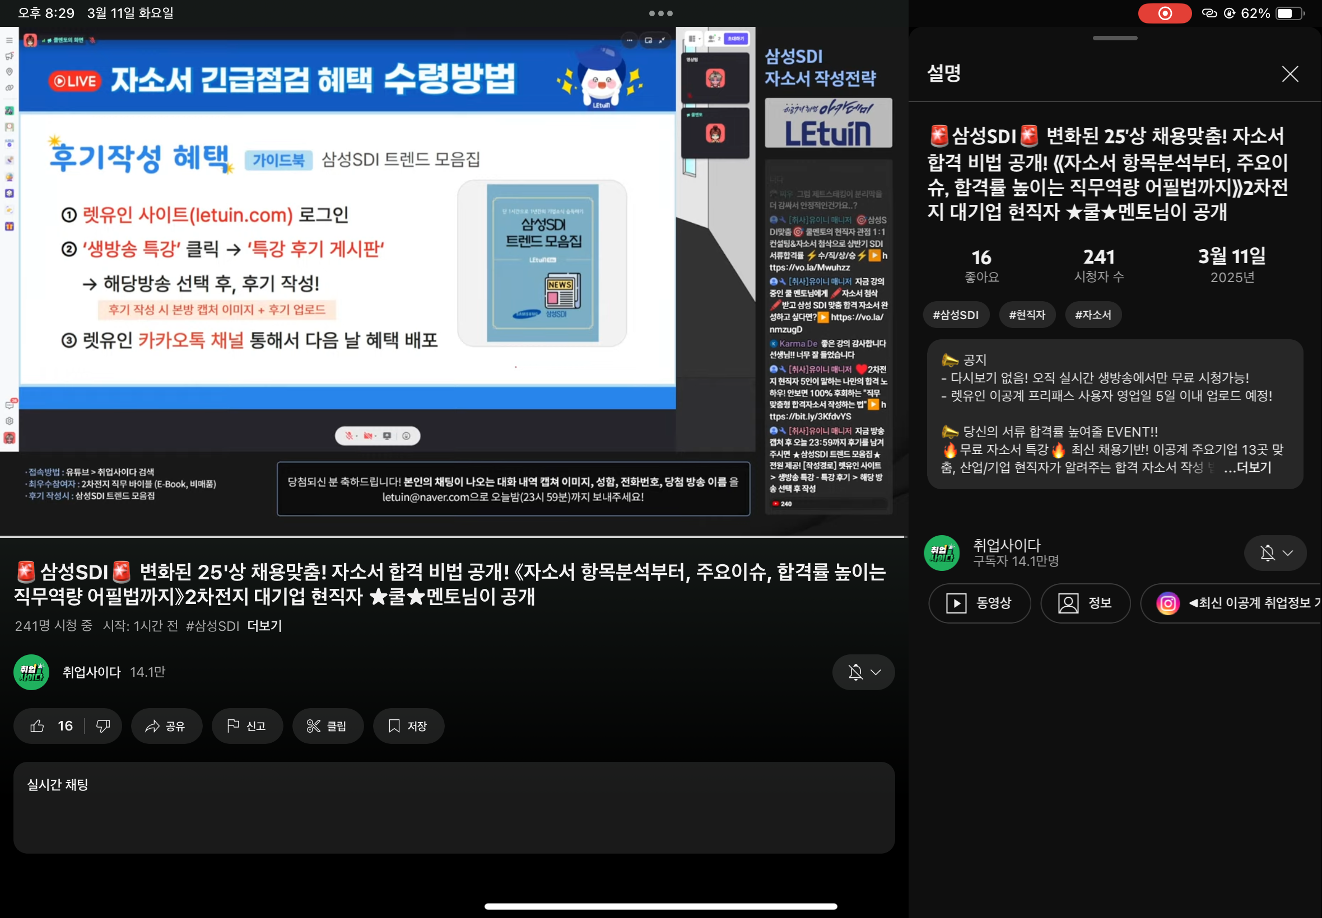Toggle notification bell under video title

coord(855,672)
